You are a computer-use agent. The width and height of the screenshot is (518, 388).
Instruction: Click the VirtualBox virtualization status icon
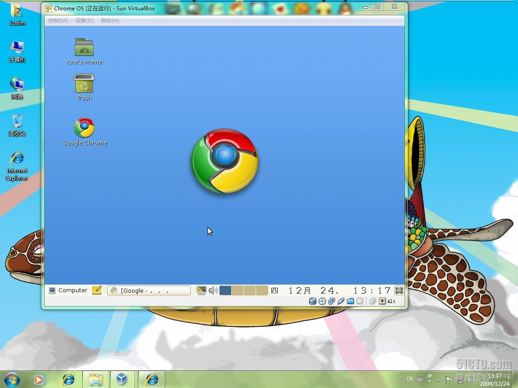[x=360, y=301]
